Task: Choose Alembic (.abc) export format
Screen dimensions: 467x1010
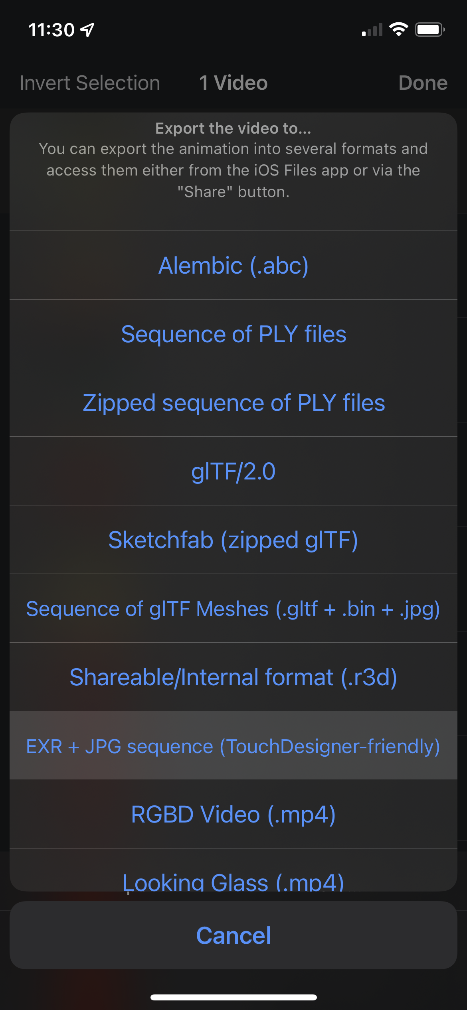Action: coord(234,265)
